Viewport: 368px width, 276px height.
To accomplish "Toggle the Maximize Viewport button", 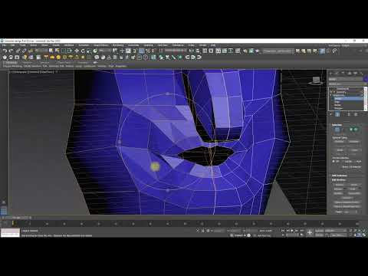I will pyautogui.click(x=364, y=235).
